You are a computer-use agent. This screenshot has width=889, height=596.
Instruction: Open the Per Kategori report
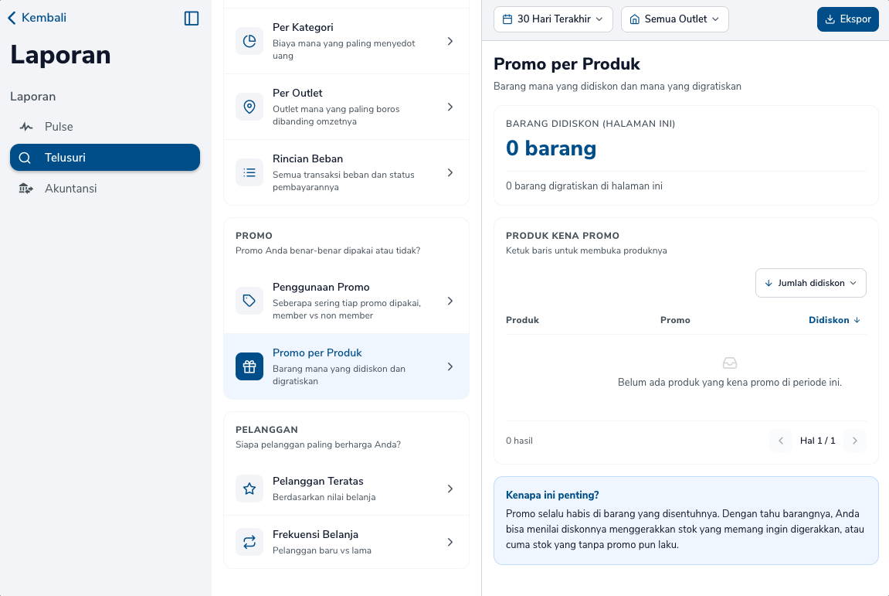(347, 41)
